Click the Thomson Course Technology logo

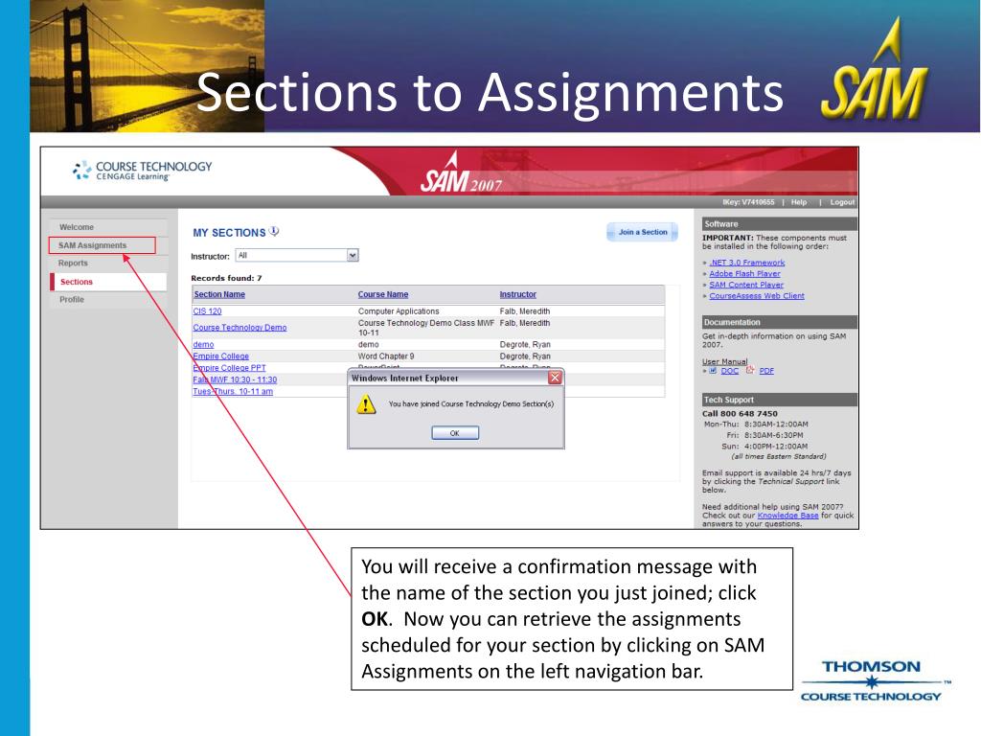(874, 681)
